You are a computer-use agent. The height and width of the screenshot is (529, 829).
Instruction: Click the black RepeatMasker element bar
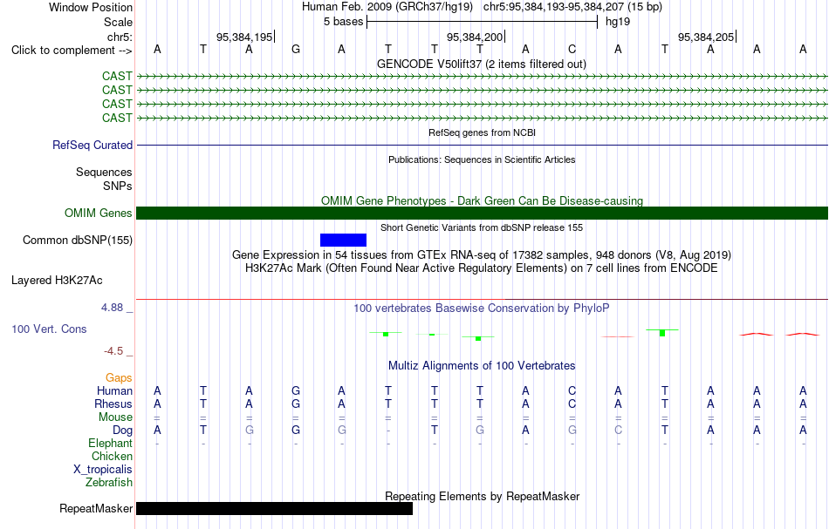click(x=274, y=508)
